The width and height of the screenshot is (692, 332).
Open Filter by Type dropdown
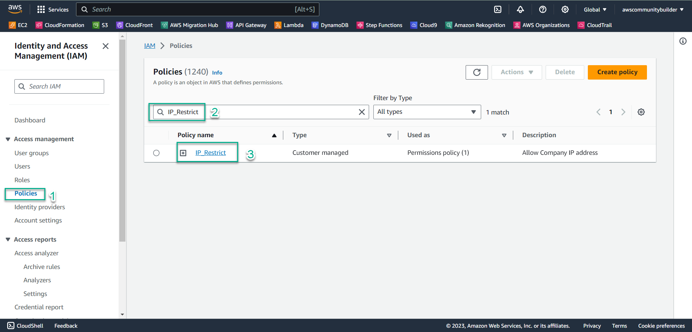click(x=427, y=112)
